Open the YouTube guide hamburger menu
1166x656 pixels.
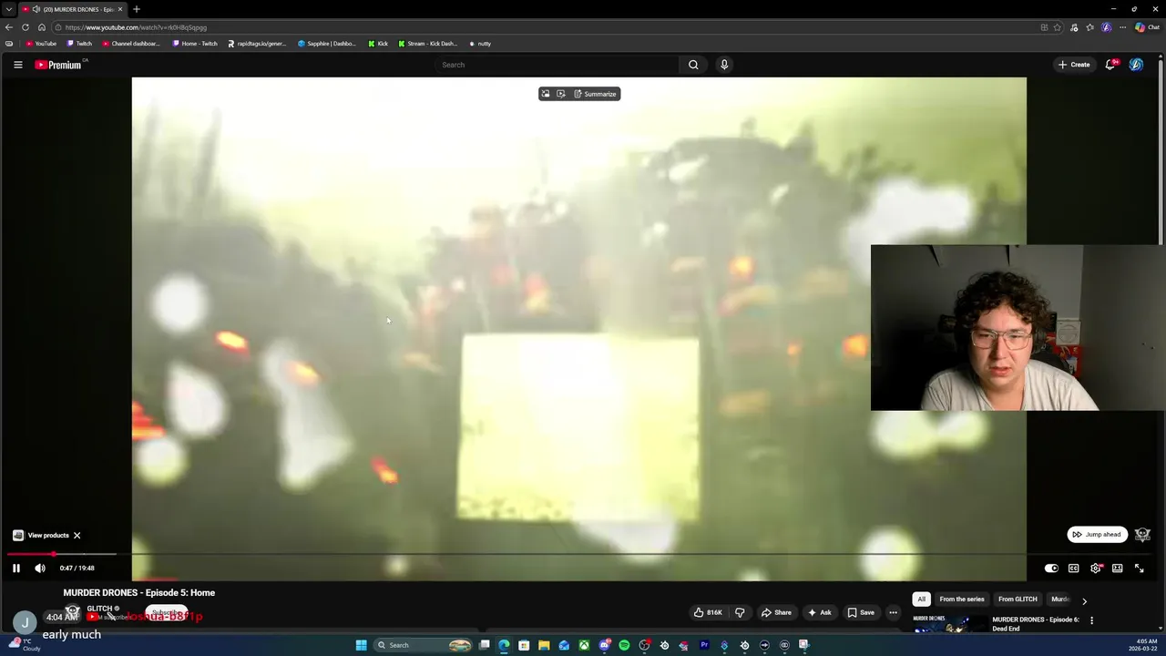pyautogui.click(x=17, y=65)
